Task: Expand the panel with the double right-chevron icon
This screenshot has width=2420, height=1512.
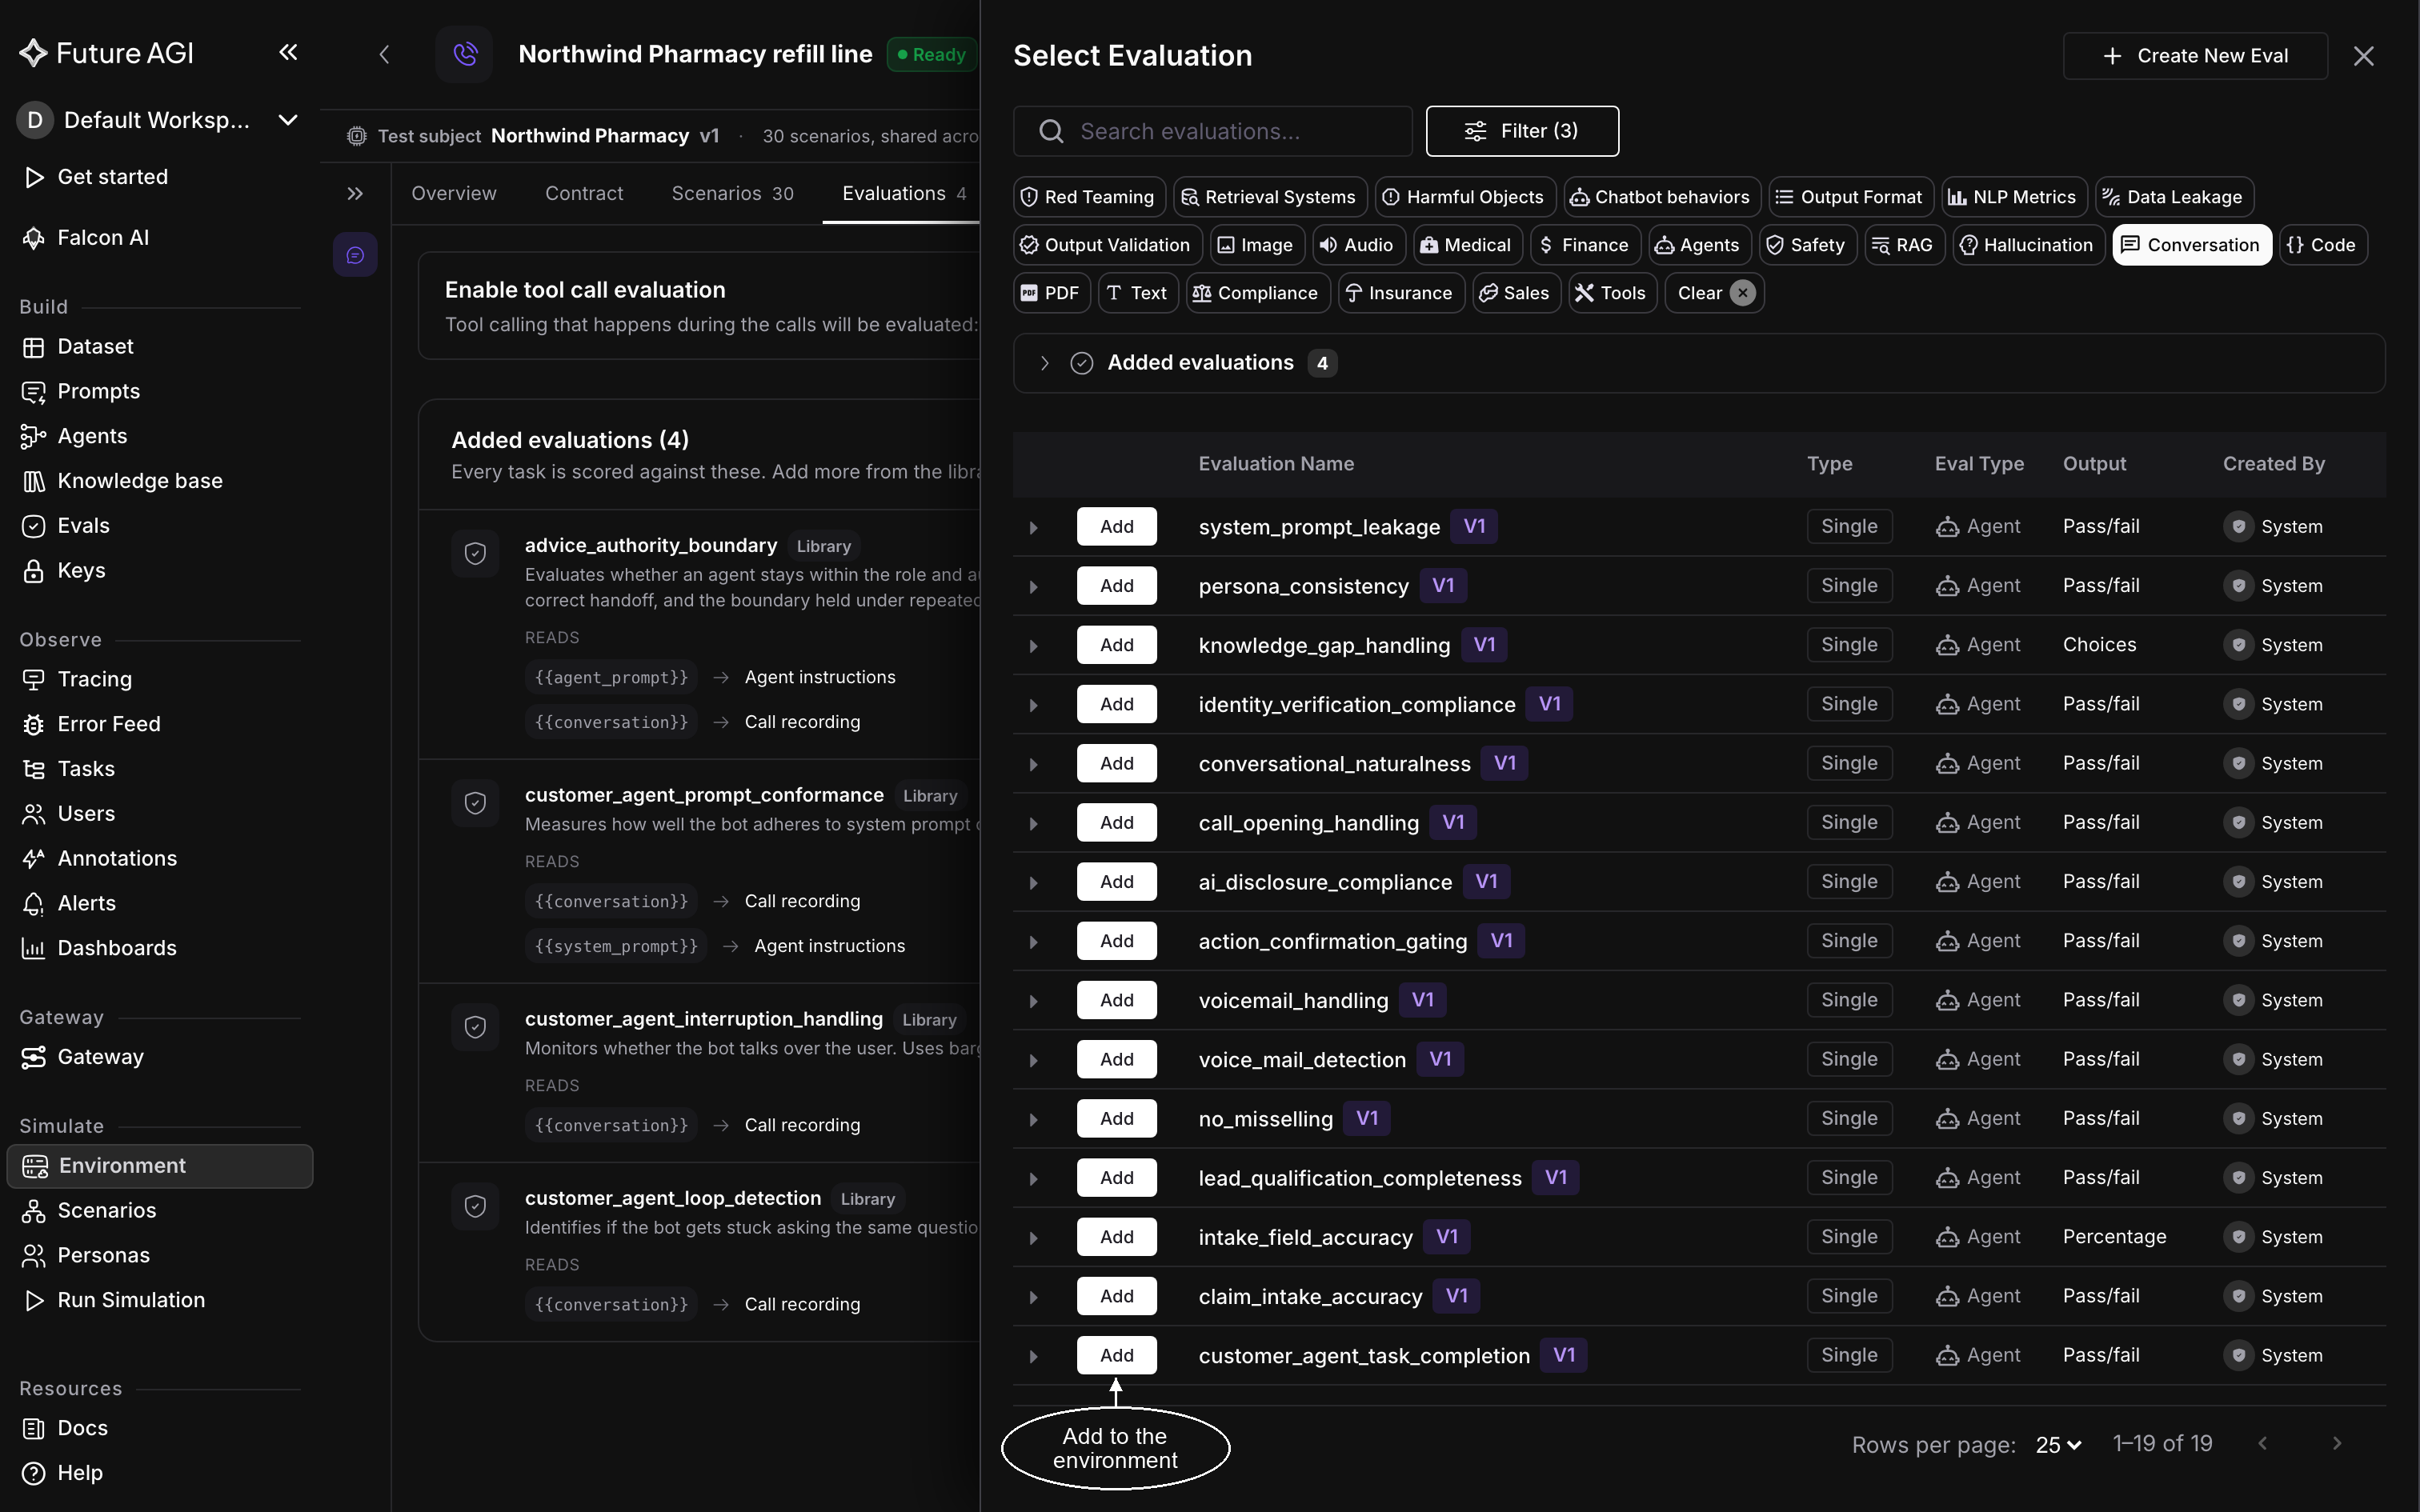Action: point(355,194)
